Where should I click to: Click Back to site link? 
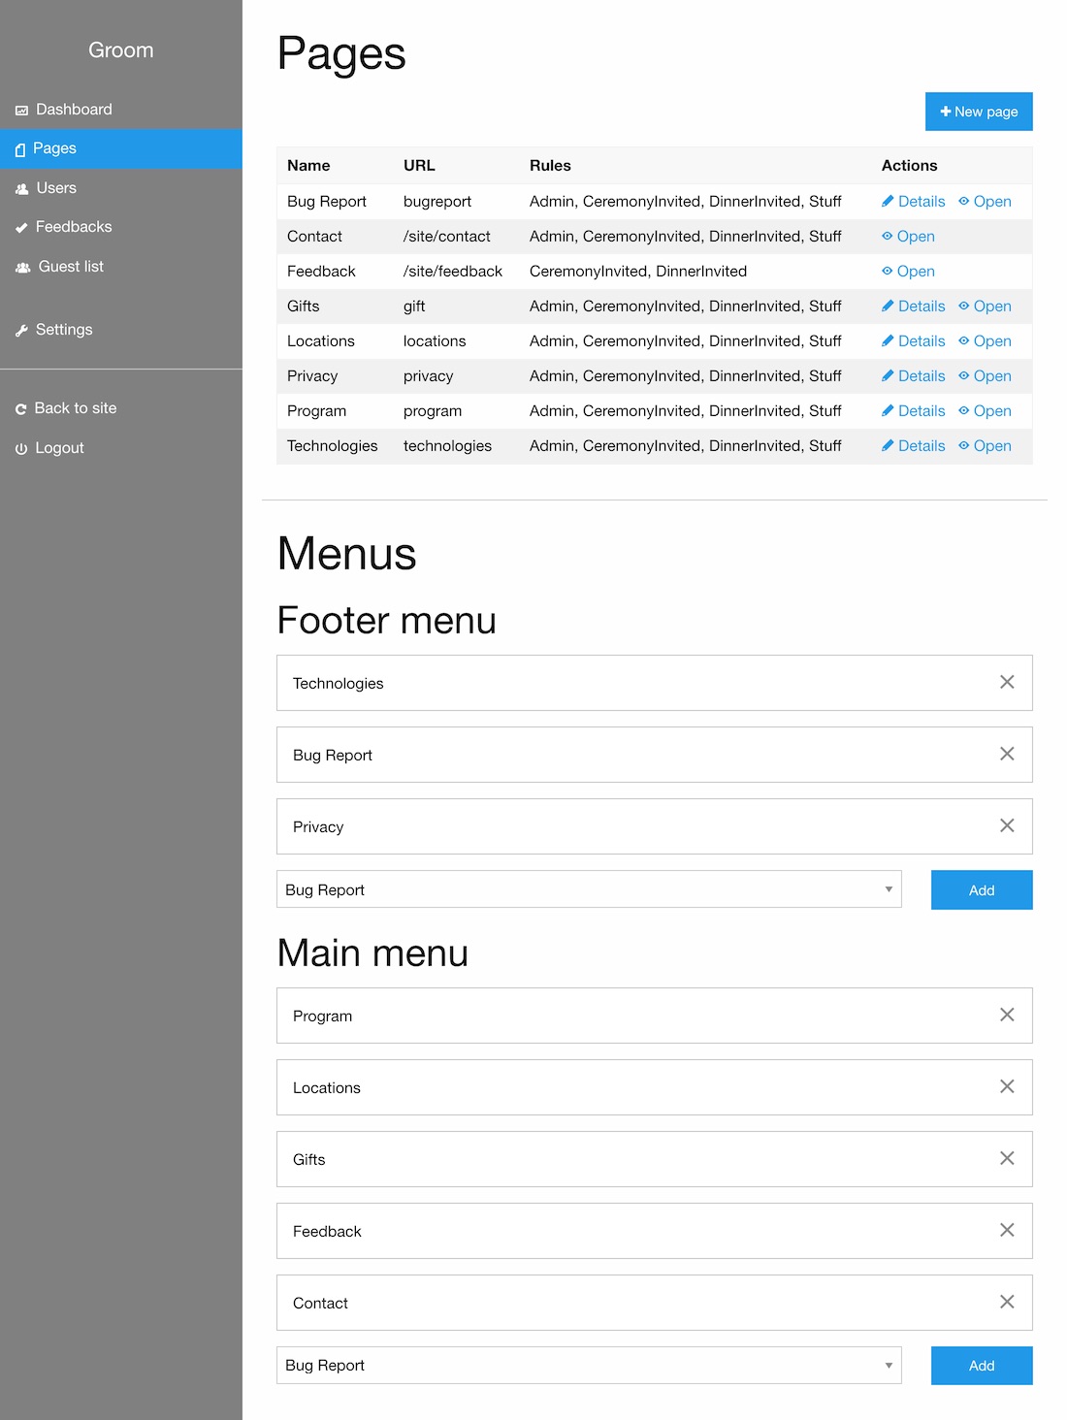[120, 408]
